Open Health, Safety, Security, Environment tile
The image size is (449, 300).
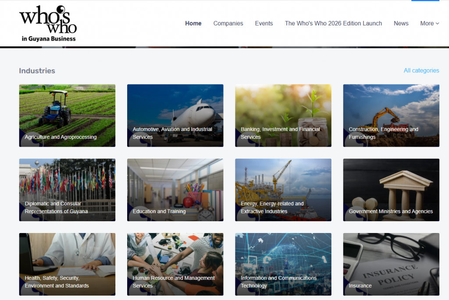[x=67, y=264]
